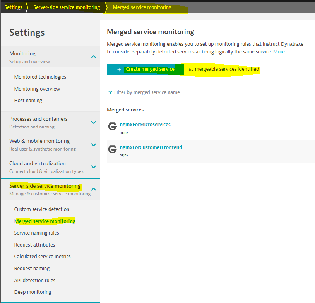Collapse the Monitoring section chevron
This screenshot has height=303, width=315.
(94, 57)
